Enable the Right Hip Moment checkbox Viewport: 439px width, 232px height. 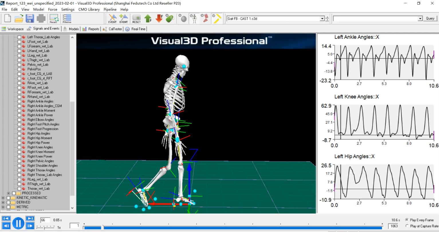[19, 138]
